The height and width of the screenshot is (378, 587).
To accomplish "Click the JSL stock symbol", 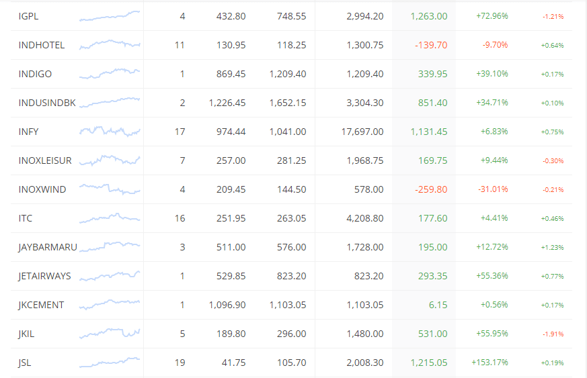I will coord(25,363).
